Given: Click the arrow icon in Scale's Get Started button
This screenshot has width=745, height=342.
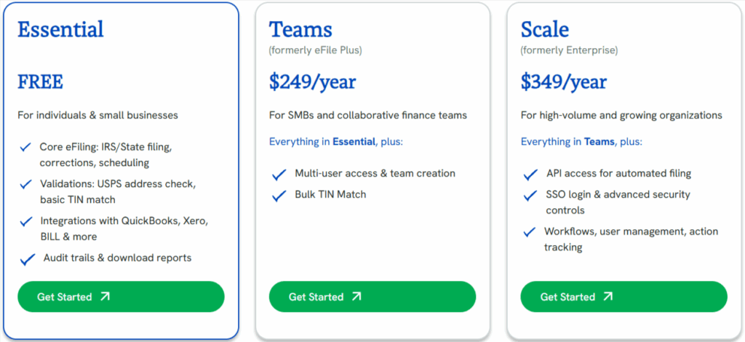Looking at the screenshot, I should 607,297.
